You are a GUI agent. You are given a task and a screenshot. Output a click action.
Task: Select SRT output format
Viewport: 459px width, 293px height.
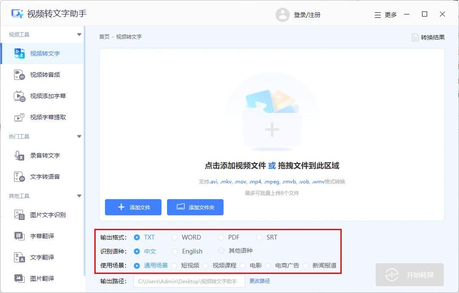pos(259,237)
